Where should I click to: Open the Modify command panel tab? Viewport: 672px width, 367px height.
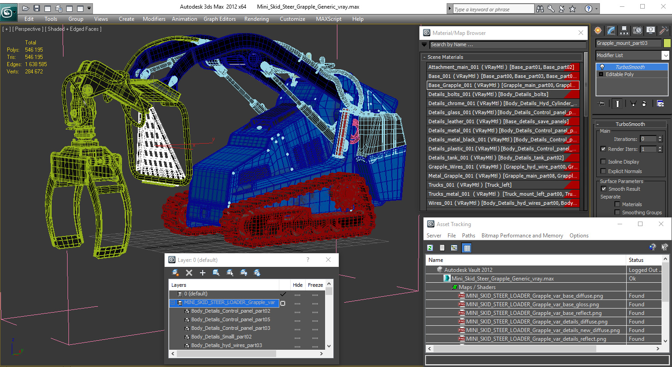[611, 30]
